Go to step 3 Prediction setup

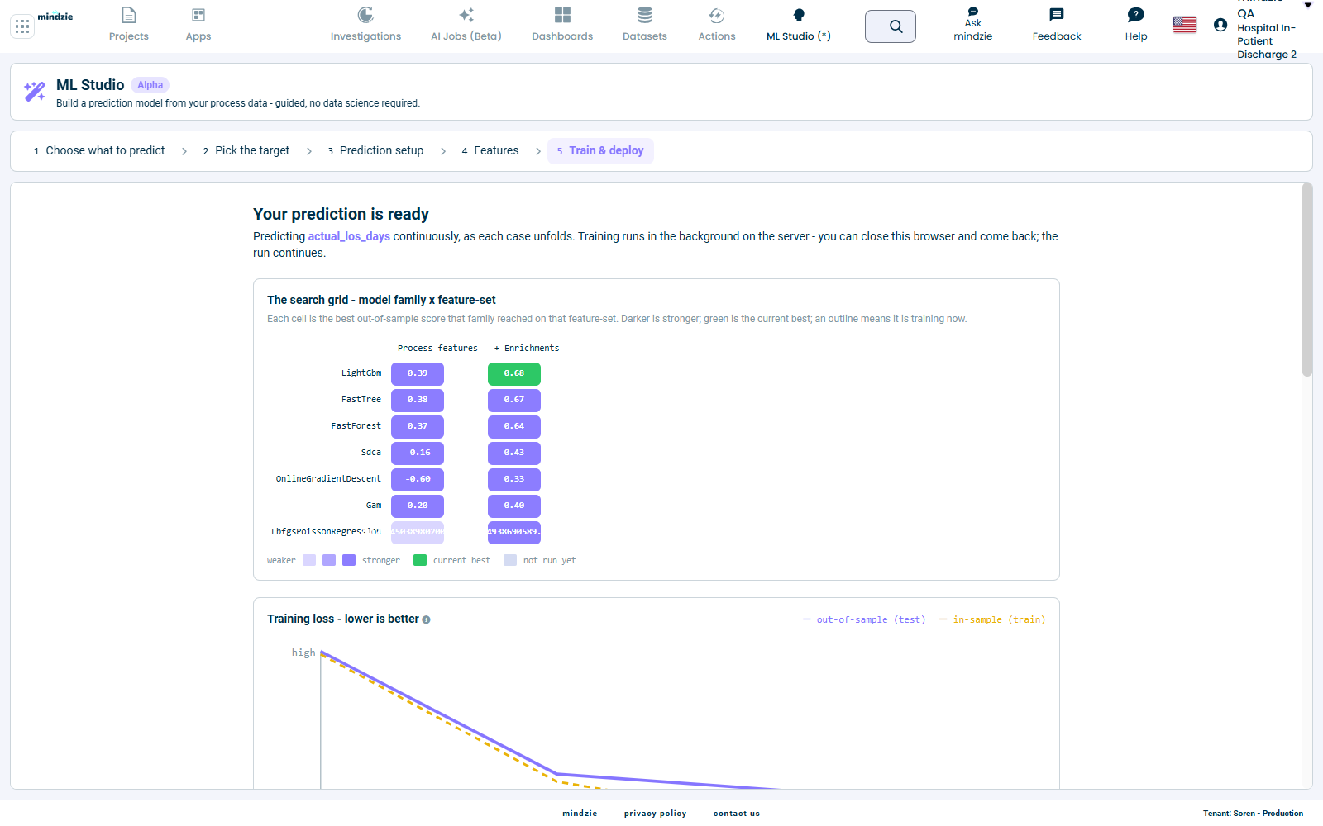[375, 151]
